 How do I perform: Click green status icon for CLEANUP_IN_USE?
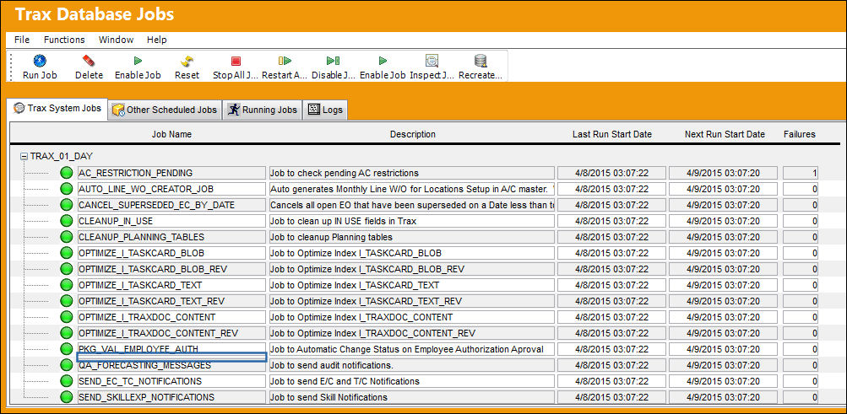[67, 221]
